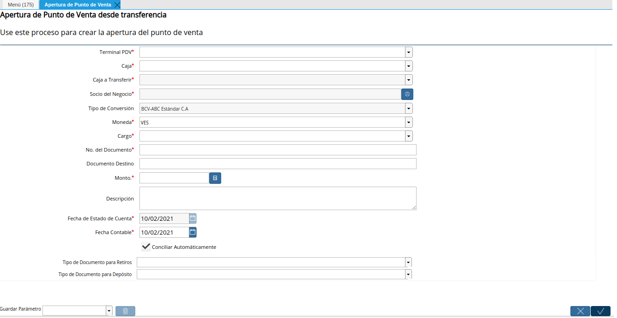Switch to the Menú (175) tab
Screen dimensions: 617x318
click(20, 5)
